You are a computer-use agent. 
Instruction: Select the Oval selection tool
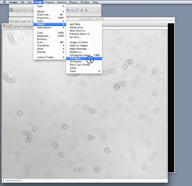(x=16, y=10)
